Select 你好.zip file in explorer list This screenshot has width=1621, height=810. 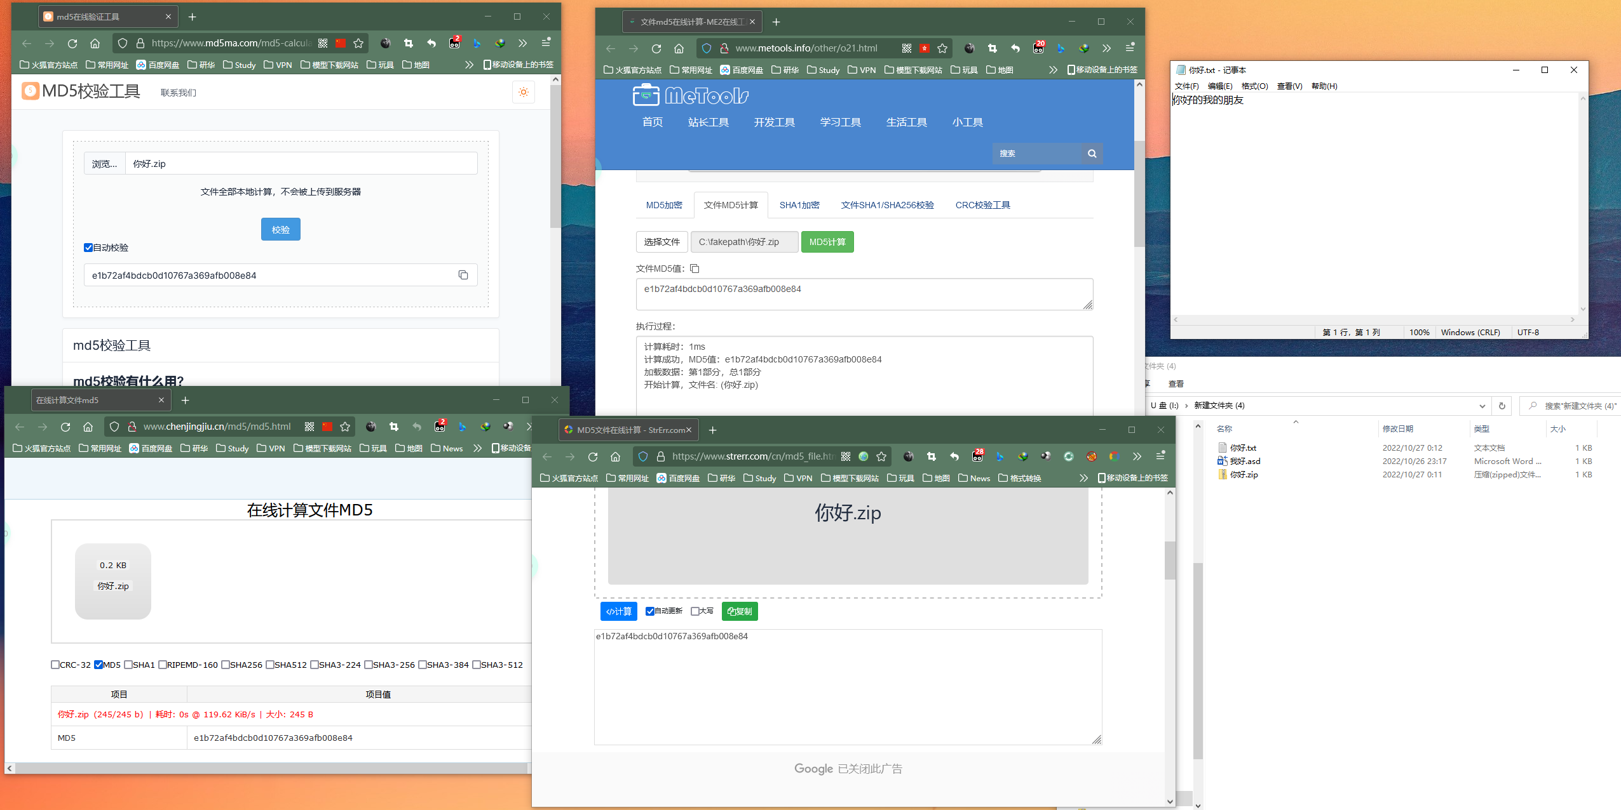[1244, 475]
